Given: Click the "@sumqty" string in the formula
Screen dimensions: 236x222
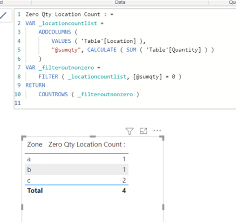Looking at the screenshot, I should point(66,50).
